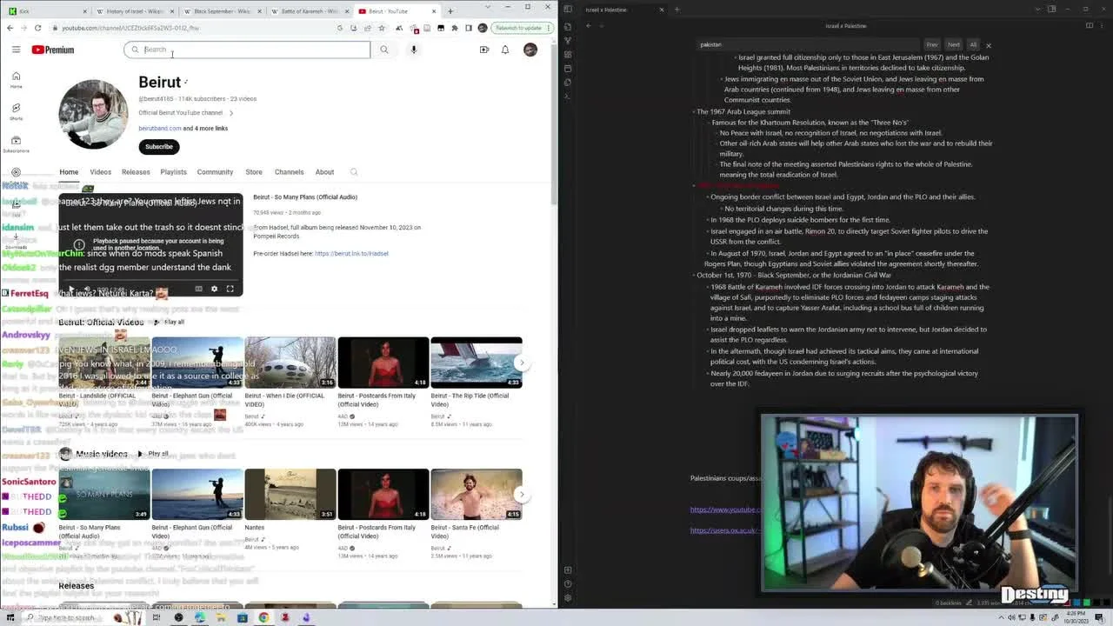Open a new tab in Obsidian
Image resolution: width=1113 pixels, height=626 pixels.
pyautogui.click(x=676, y=10)
